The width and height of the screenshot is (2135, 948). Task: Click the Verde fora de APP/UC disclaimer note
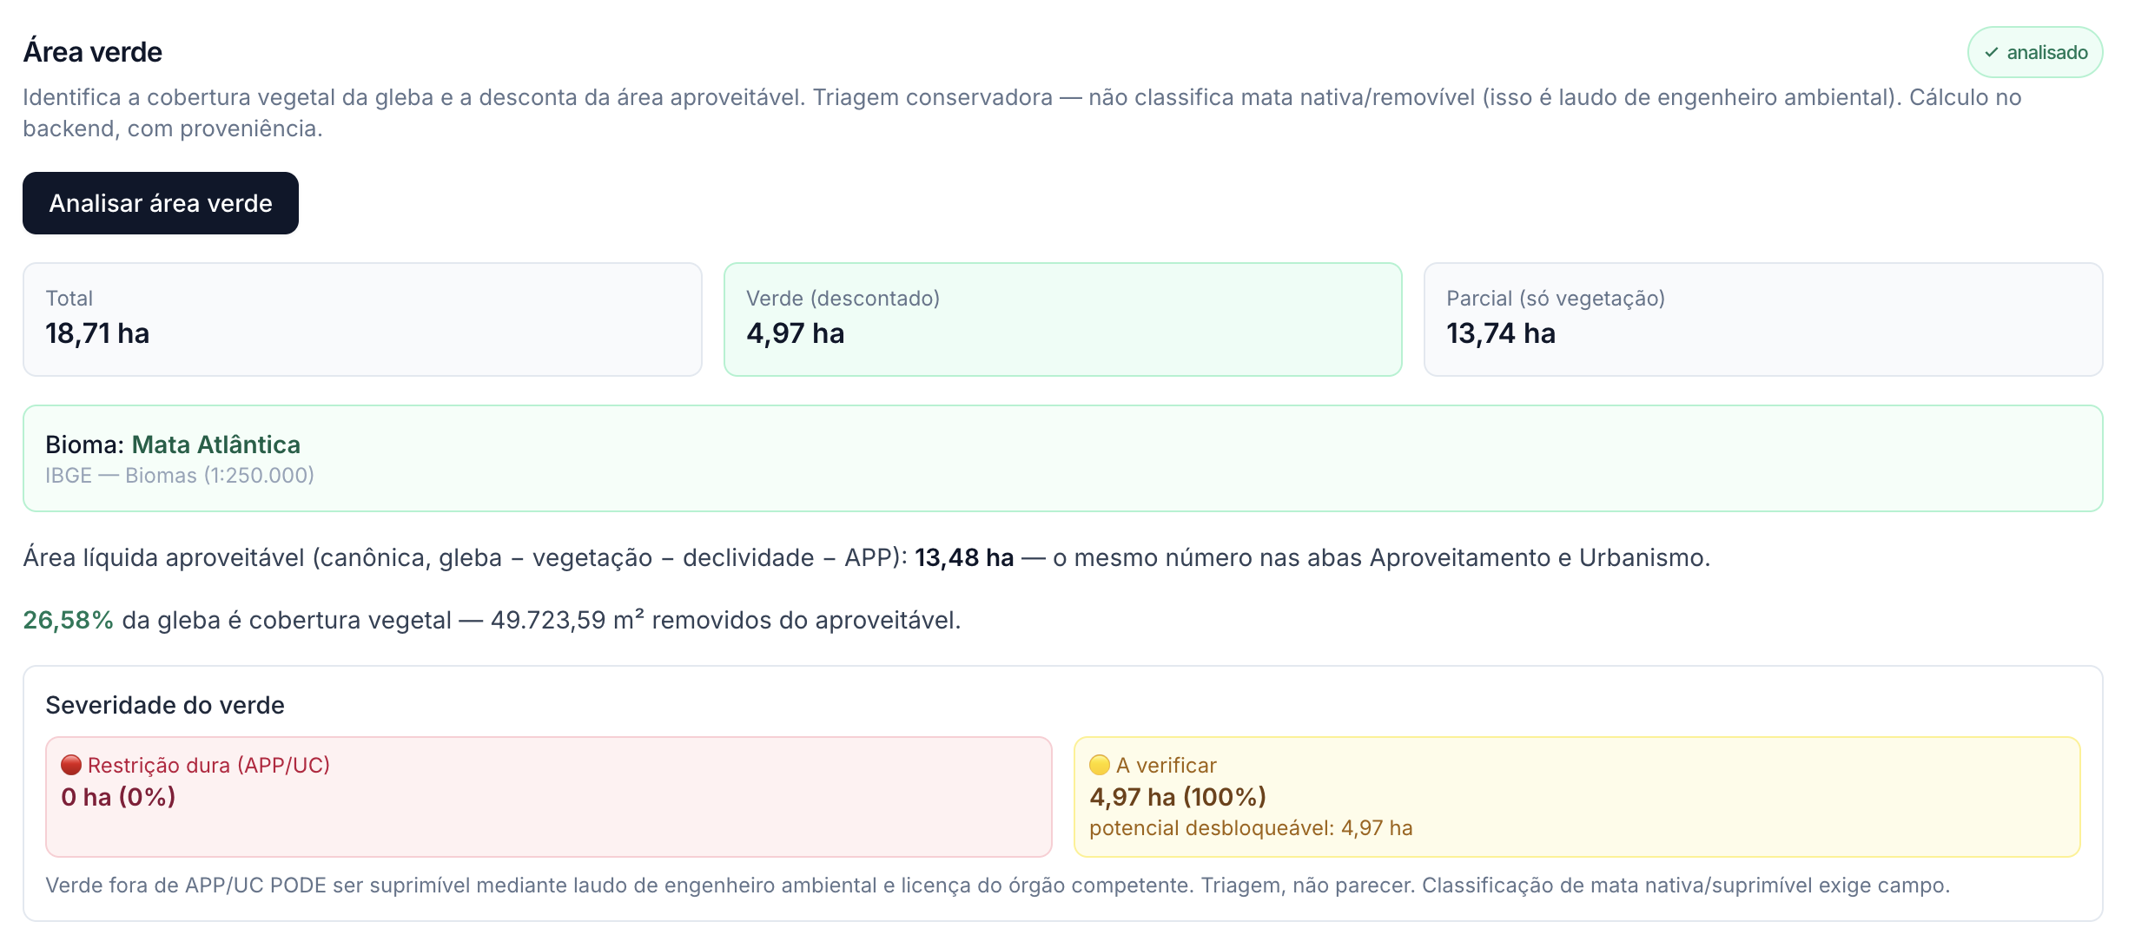[997, 885]
